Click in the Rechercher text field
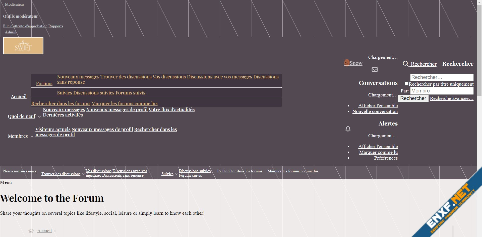The image size is (482, 237). 442,77
